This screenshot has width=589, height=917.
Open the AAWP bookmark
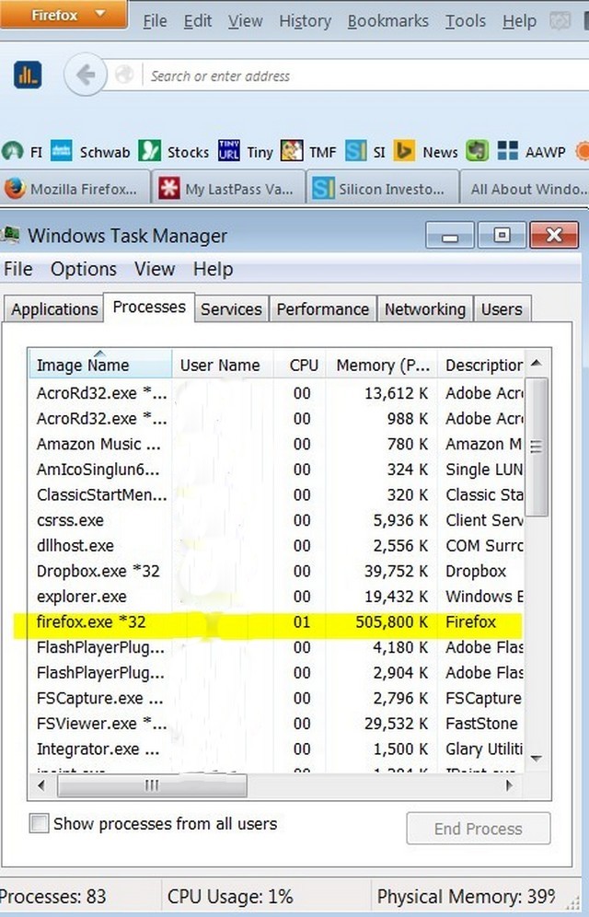531,152
